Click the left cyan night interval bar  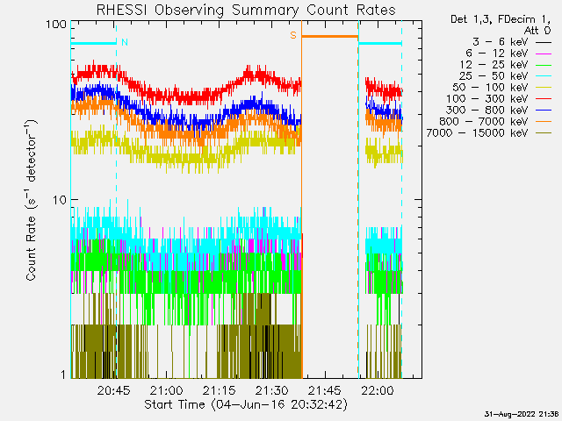[94, 43]
